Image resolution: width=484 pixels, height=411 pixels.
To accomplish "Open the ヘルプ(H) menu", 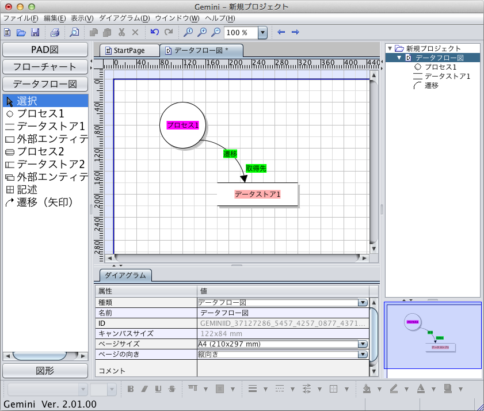I will (220, 18).
